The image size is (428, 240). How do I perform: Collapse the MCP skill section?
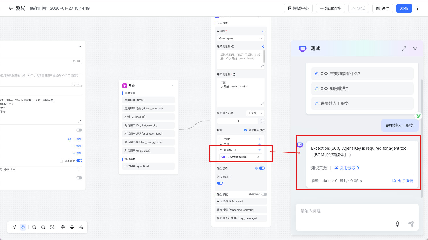[221, 139]
